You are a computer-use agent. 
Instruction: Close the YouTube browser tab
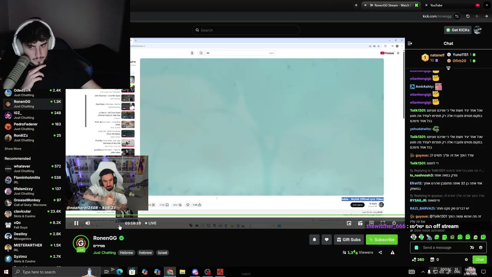pyautogui.click(x=426, y=5)
